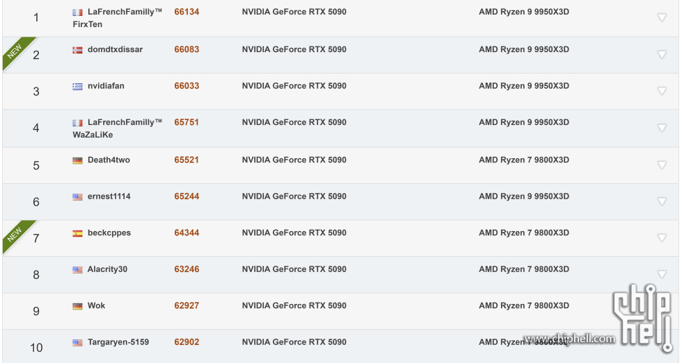Click Ryzen 7 9800X3D in Death4two row

(x=524, y=160)
